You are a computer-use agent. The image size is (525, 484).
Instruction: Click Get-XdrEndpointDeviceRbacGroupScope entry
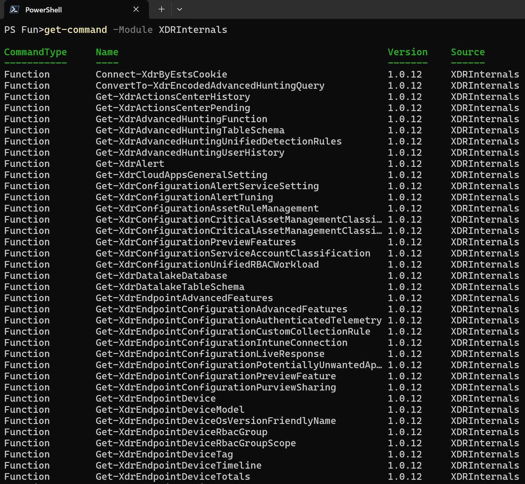click(196, 443)
